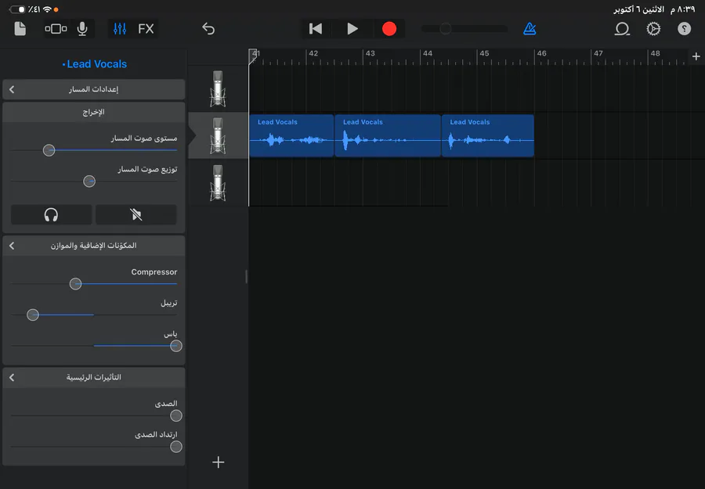Show the FX effects panel
Image resolution: width=705 pixels, height=489 pixels.
point(146,29)
